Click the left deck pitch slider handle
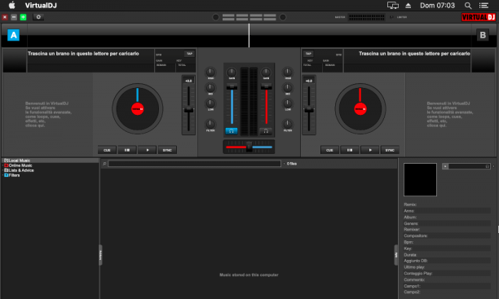The image size is (499, 299). pyautogui.click(x=188, y=110)
